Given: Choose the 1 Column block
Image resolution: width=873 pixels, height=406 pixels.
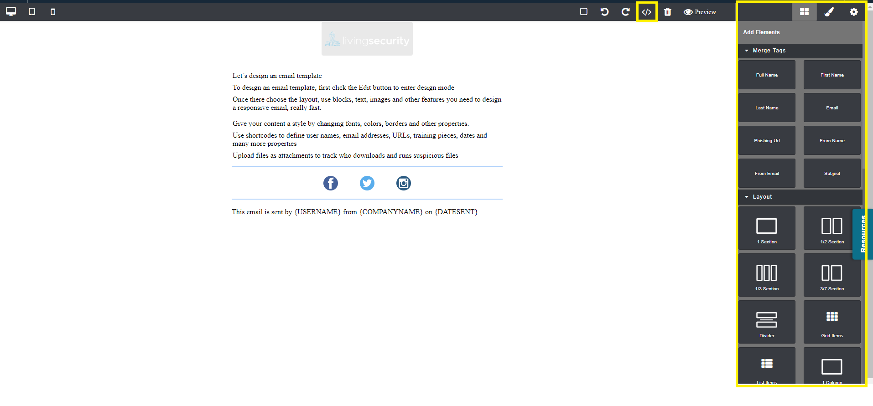Looking at the screenshot, I should coord(832,366).
